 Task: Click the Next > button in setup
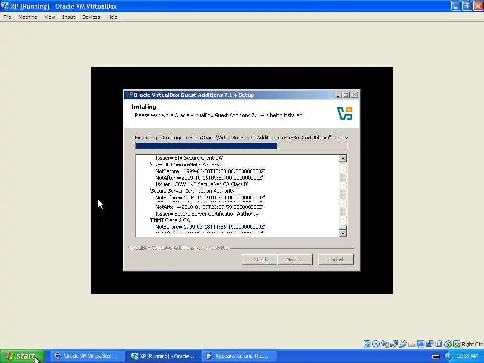295,259
